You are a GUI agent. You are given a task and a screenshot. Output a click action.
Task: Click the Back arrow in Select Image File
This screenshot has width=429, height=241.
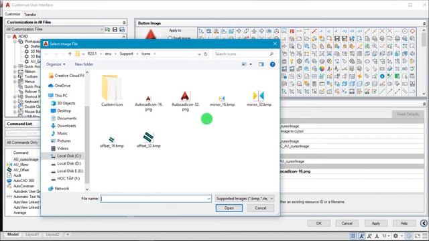coord(47,54)
